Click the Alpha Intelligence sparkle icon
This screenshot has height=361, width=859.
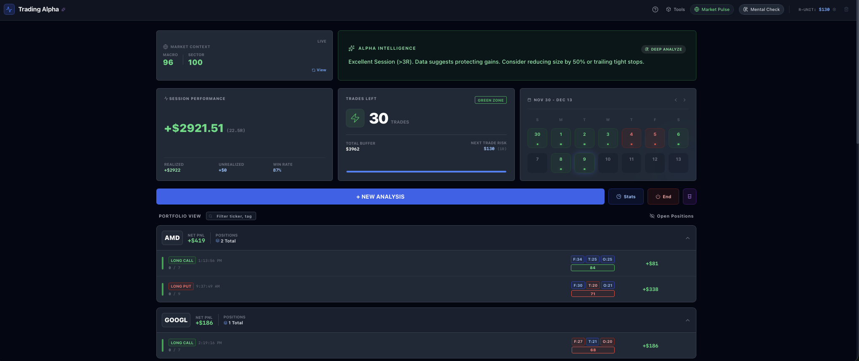(x=351, y=48)
